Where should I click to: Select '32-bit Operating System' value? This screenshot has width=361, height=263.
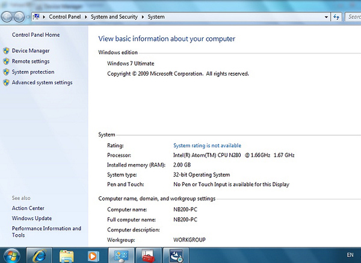click(x=202, y=175)
